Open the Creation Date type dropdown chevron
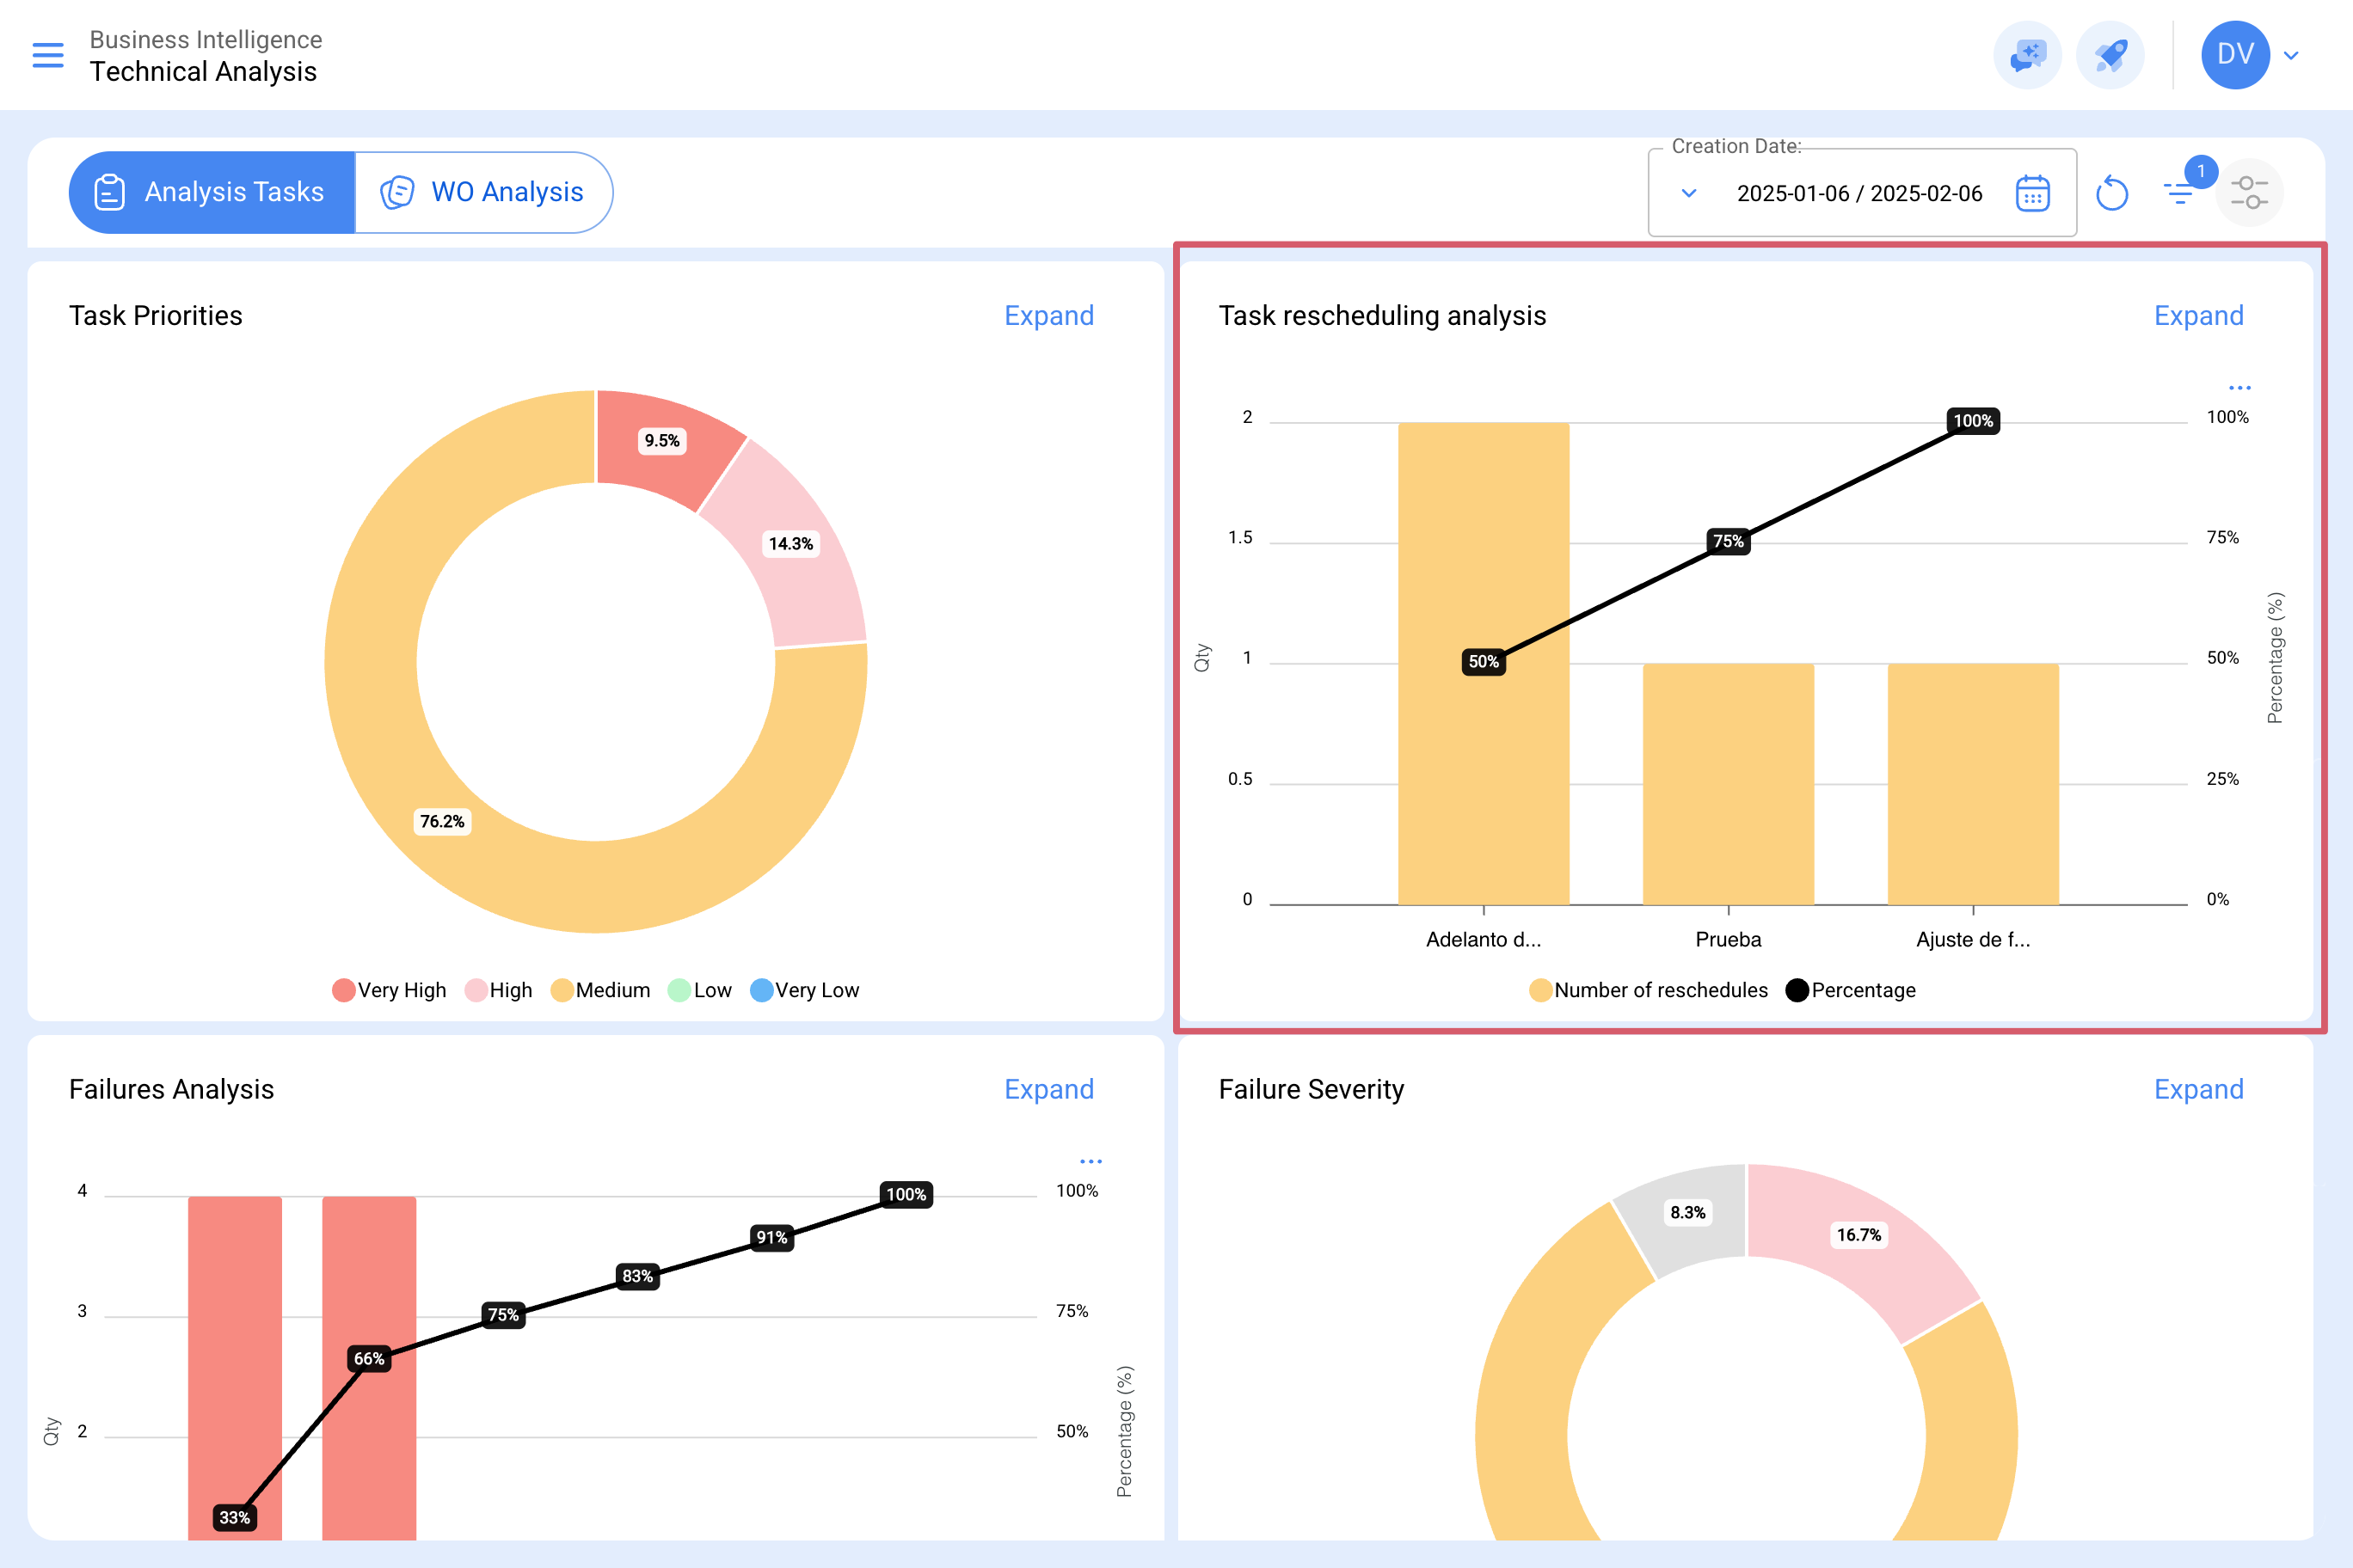 click(x=1689, y=193)
